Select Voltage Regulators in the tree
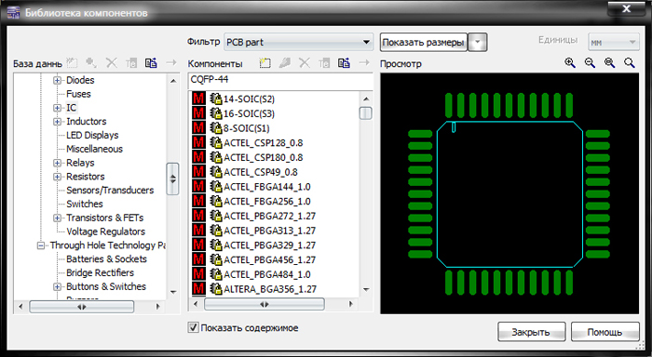The image size is (652, 357). 105,231
